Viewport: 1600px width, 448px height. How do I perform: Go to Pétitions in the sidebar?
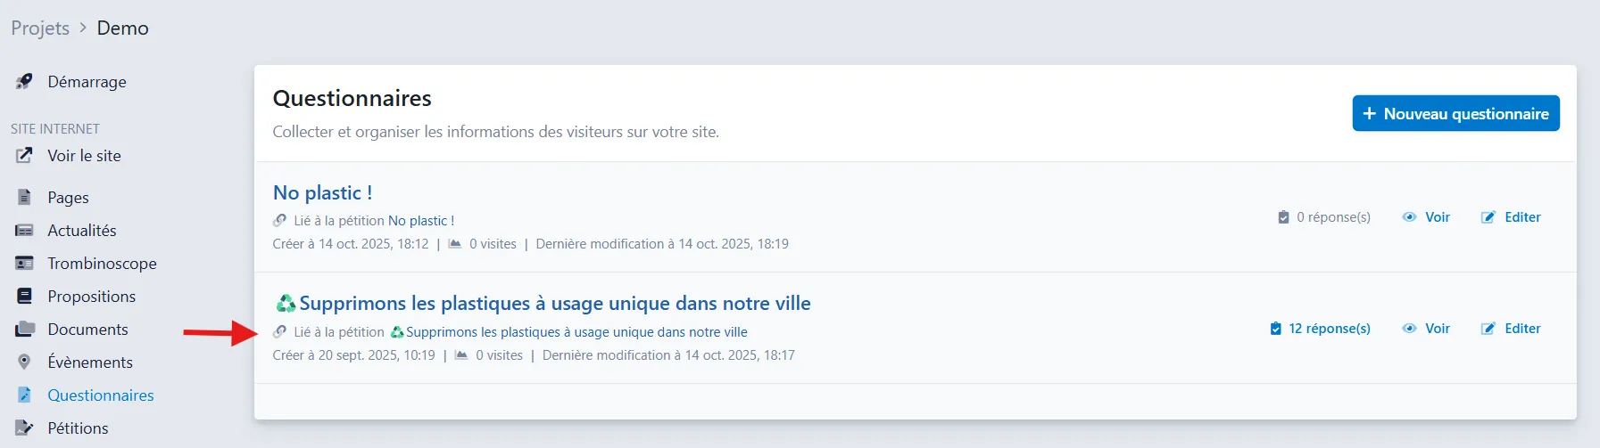(78, 428)
